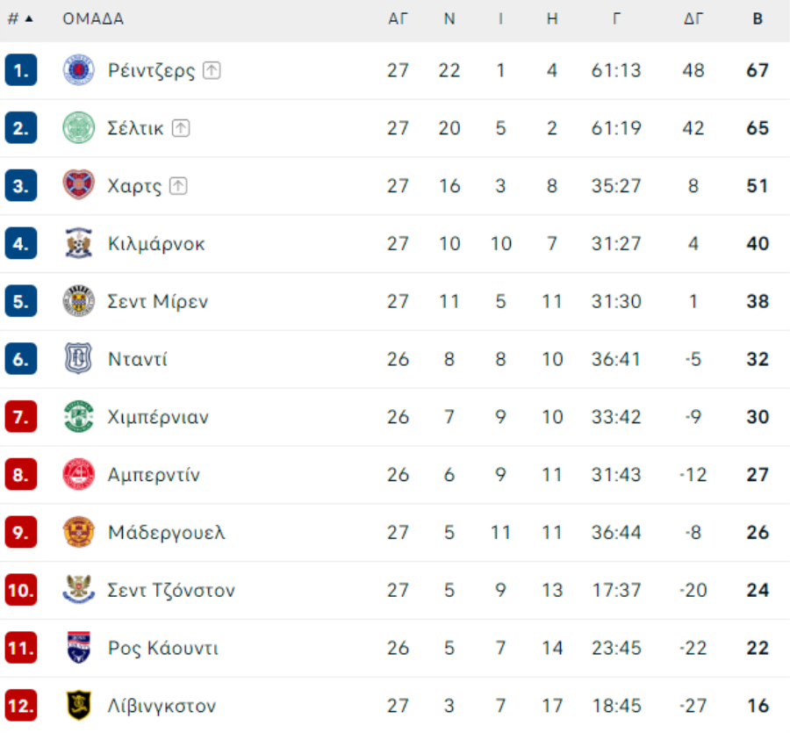Click the Hearts club crest
Viewport: 790px width, 733px height.
coord(79,185)
